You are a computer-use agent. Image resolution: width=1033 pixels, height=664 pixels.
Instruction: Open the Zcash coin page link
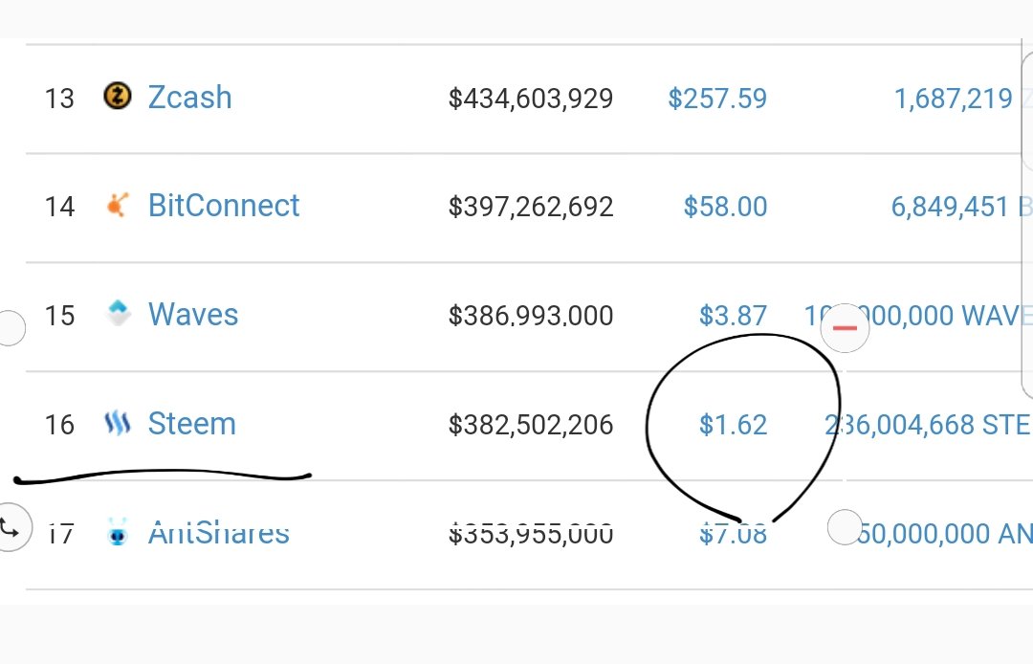coord(189,98)
